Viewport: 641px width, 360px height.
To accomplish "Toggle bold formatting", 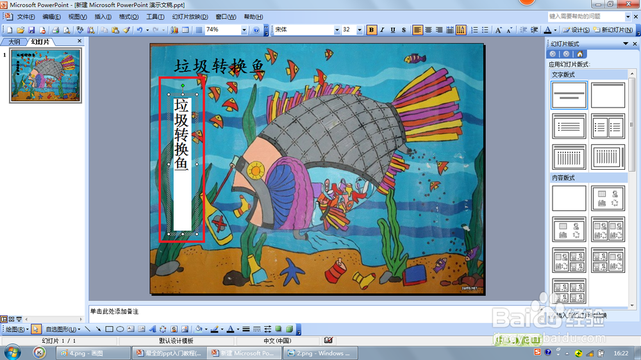I will (371, 30).
